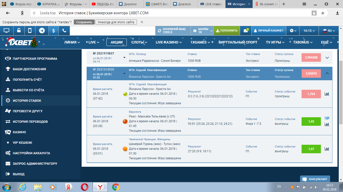Image resolution: width=343 pixels, height=192 pixels.
Task: Click Никогда для этого сайта button
Action: click(116, 22)
